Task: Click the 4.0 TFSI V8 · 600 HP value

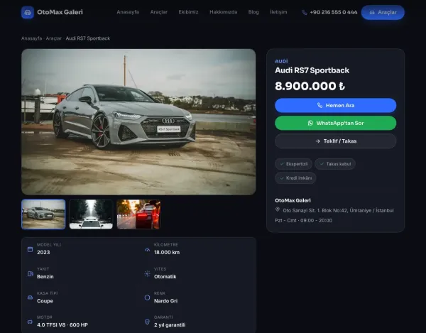Action: pos(62,325)
